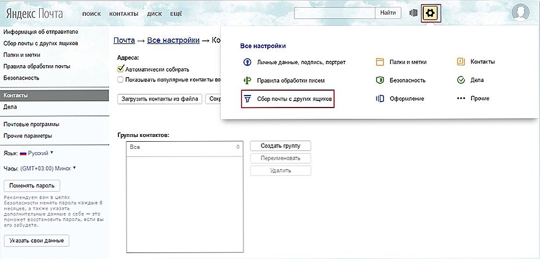This screenshot has height=259, width=540.
Task: Click the security shield icon
Action: pos(380,80)
